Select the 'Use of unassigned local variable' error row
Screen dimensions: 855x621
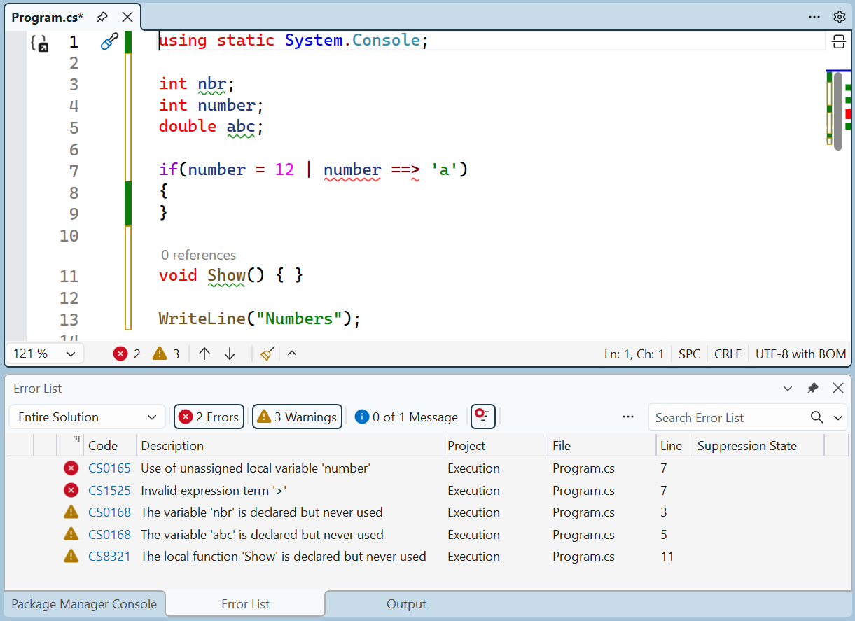(x=426, y=468)
